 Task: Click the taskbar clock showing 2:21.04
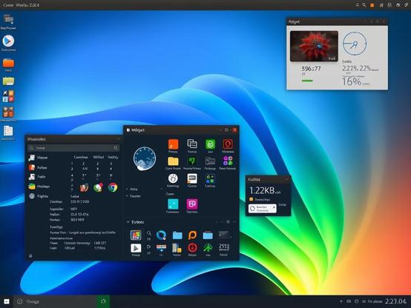[395, 301]
